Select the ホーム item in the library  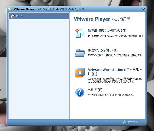[x=39, y=16]
